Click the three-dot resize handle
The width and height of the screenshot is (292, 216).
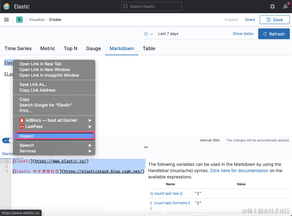click(x=146, y=147)
